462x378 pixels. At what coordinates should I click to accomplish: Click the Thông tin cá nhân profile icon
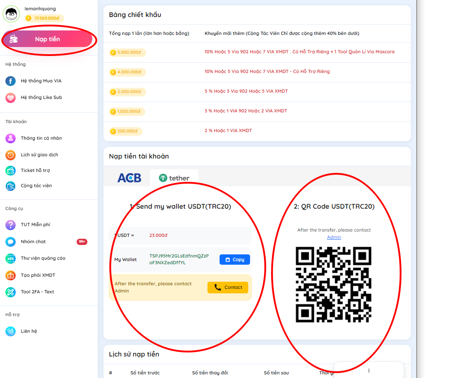tap(11, 138)
